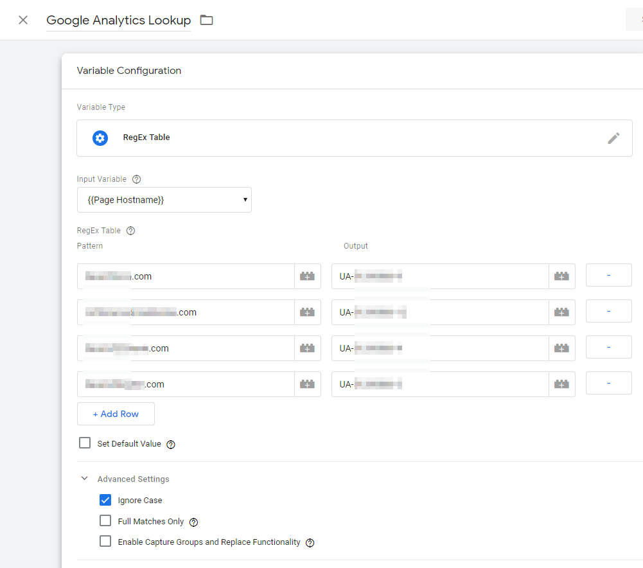Insert variable in first pattern row
643x568 pixels.
pyautogui.click(x=307, y=276)
